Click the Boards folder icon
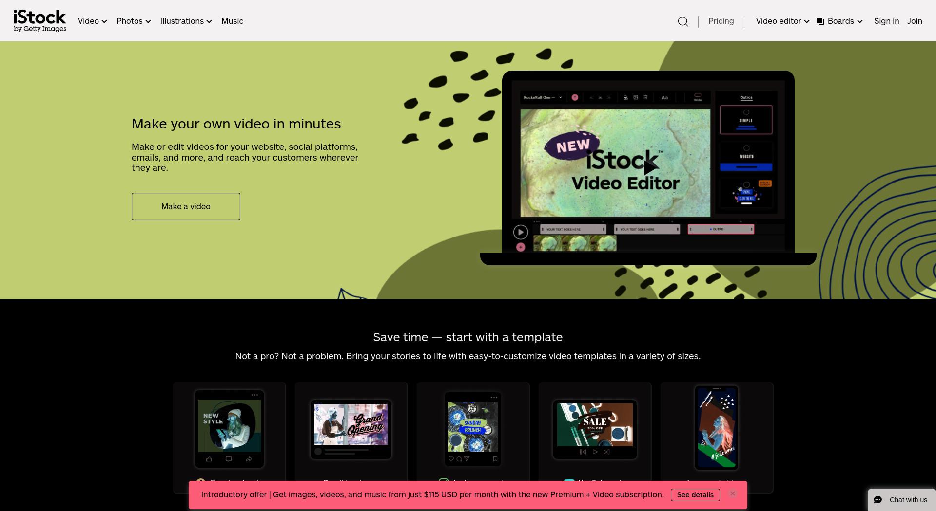 (820, 21)
